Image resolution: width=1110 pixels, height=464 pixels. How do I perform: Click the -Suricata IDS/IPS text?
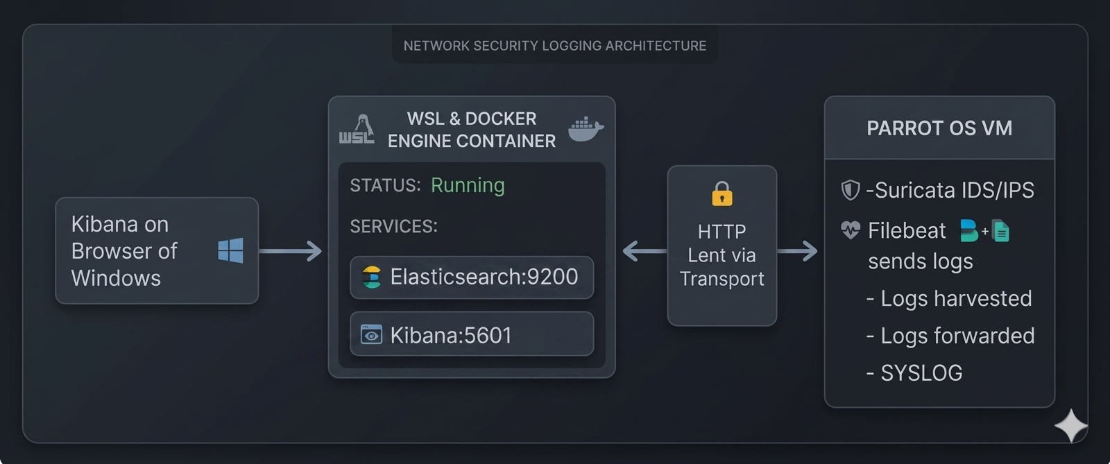[x=950, y=190]
